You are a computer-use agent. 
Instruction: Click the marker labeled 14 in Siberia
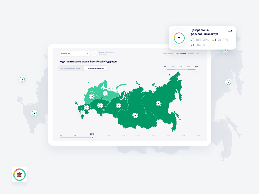click(135, 114)
